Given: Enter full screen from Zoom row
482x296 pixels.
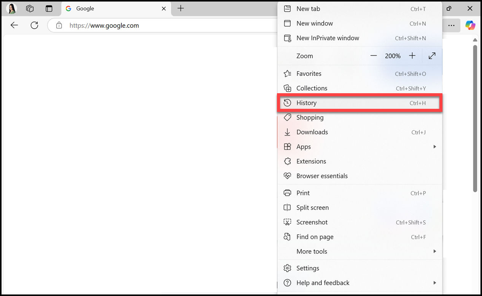Looking at the screenshot, I should (x=432, y=56).
